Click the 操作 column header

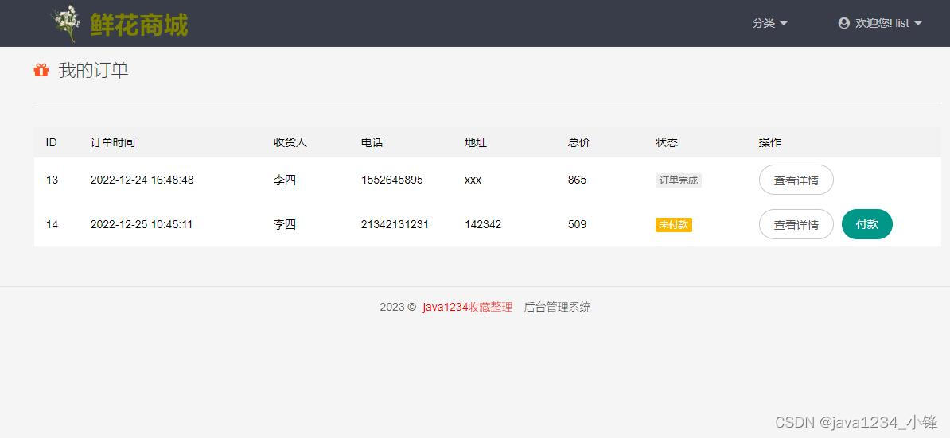[x=770, y=143]
